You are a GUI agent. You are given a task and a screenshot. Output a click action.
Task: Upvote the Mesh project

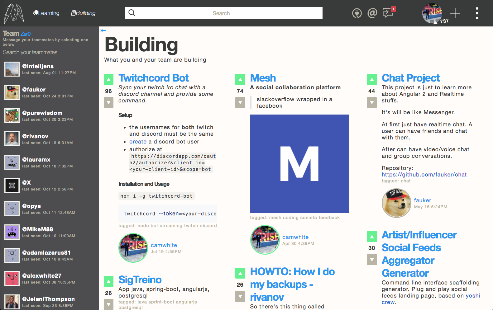pyautogui.click(x=240, y=79)
